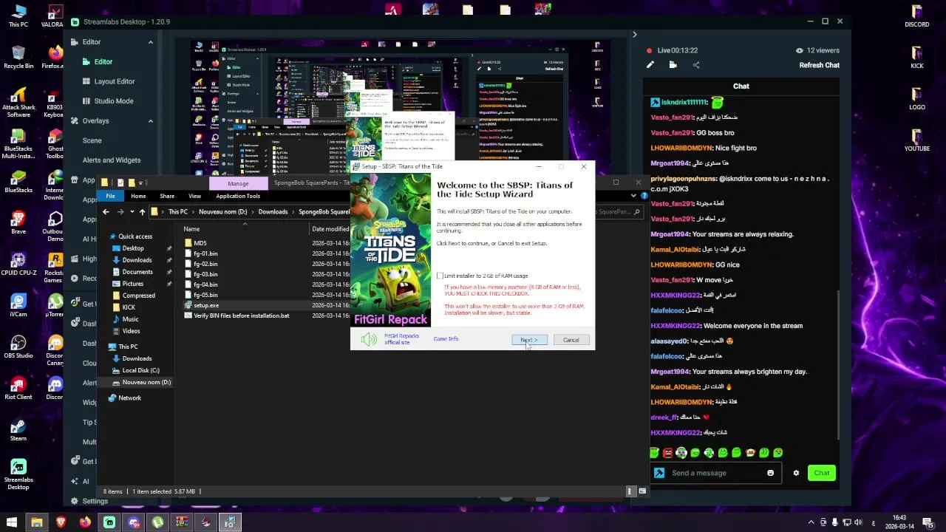The image size is (946, 532).
Task: Open the OBS Studio desktop icon
Action: (x=18, y=346)
